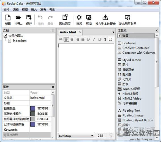The image size is (161, 142).
Task: Click the 新建 new document icon
Action: [x=8, y=18]
